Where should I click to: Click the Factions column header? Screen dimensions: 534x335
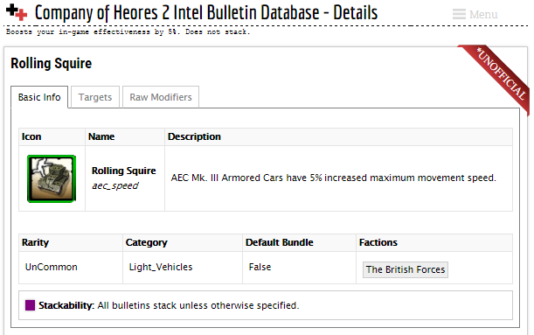378,242
